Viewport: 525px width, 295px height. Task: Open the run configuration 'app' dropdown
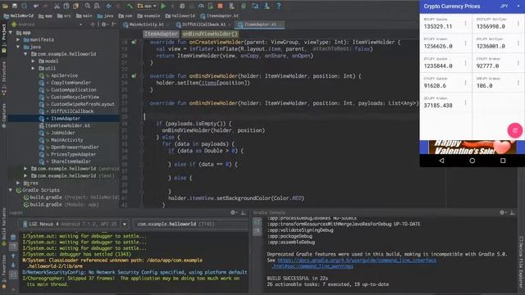point(148,6)
